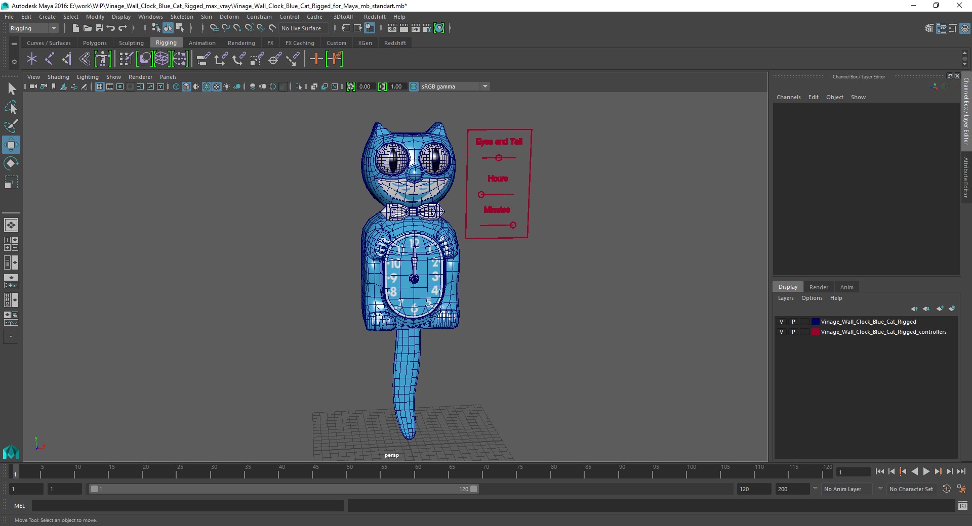Screen dimensions: 972x526
Task: Save the scene with floppy icon
Action: pos(99,28)
